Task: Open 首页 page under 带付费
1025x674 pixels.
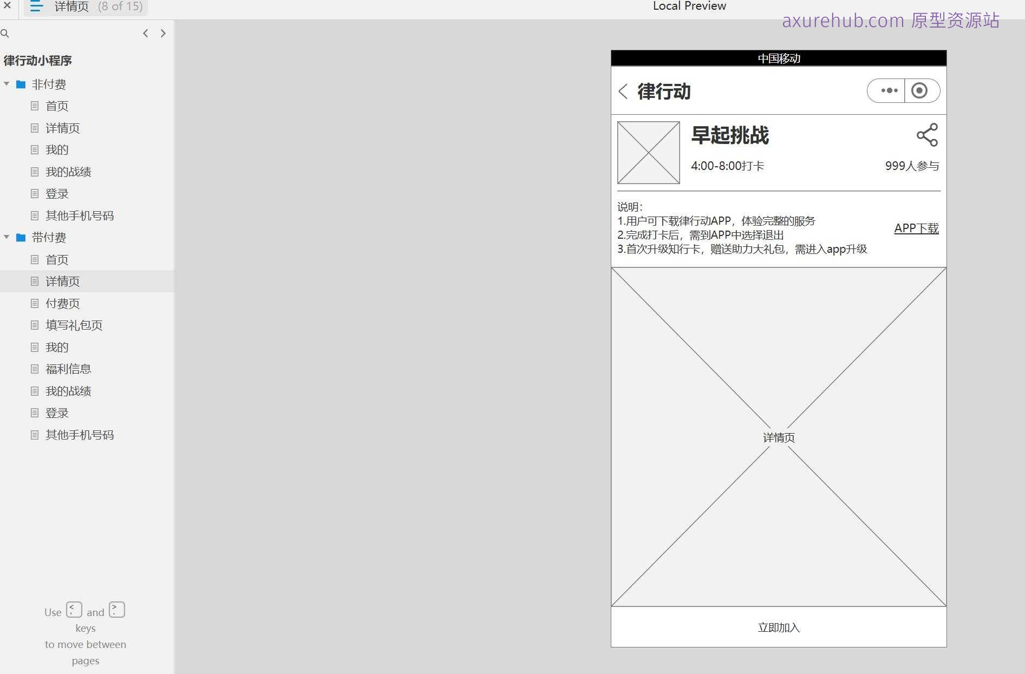Action: coord(57,260)
